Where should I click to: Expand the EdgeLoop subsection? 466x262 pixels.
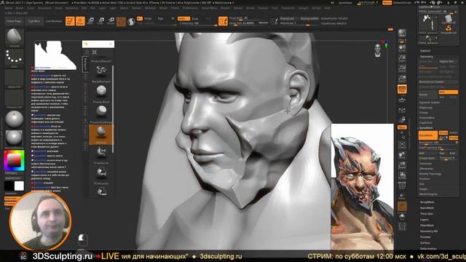pos(425,108)
